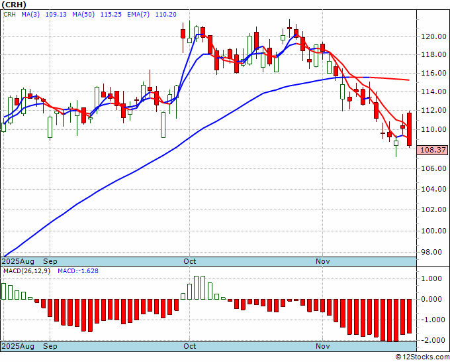Viewport: 450px width, 362px height.
Task: Click the Nov label on price chart axis
Action: 323,262
